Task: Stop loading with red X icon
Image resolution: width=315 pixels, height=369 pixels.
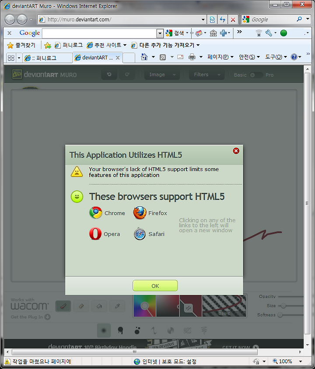Action: 233,20
